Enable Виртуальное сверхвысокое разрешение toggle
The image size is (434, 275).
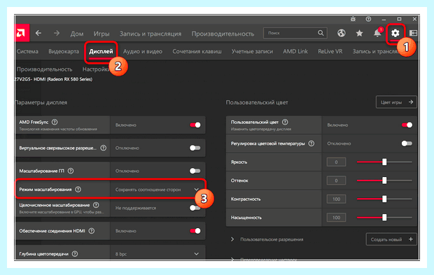tap(195, 148)
